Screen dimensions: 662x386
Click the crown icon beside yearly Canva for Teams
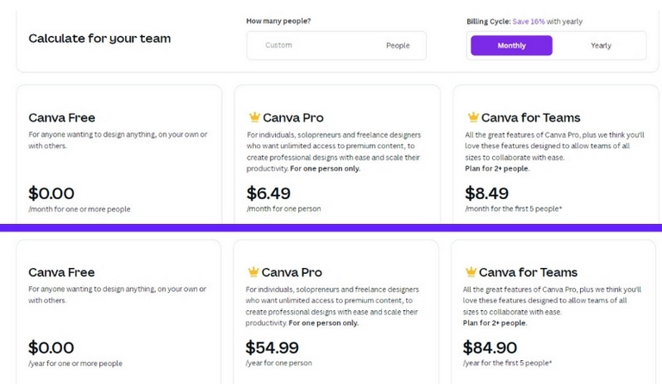(x=471, y=272)
